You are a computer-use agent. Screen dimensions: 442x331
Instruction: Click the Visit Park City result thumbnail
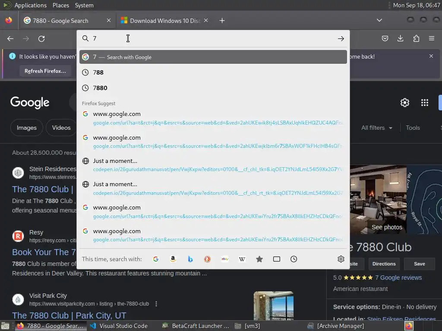point(273,306)
